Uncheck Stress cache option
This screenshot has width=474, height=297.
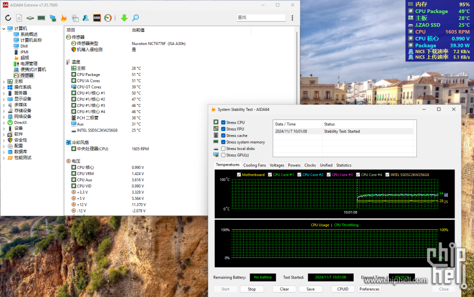coord(223,135)
